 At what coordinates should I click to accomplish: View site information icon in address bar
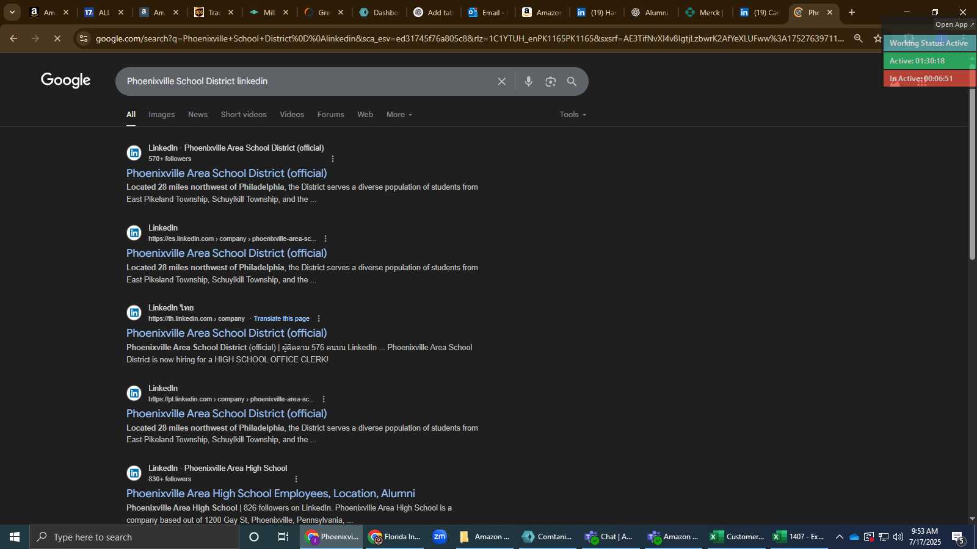[84, 38]
